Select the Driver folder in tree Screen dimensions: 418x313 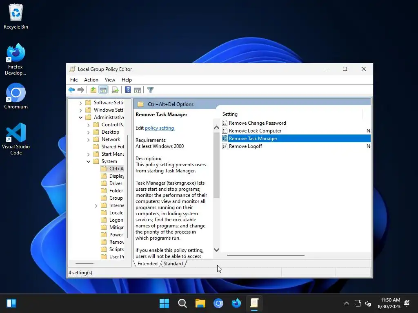click(x=112, y=183)
